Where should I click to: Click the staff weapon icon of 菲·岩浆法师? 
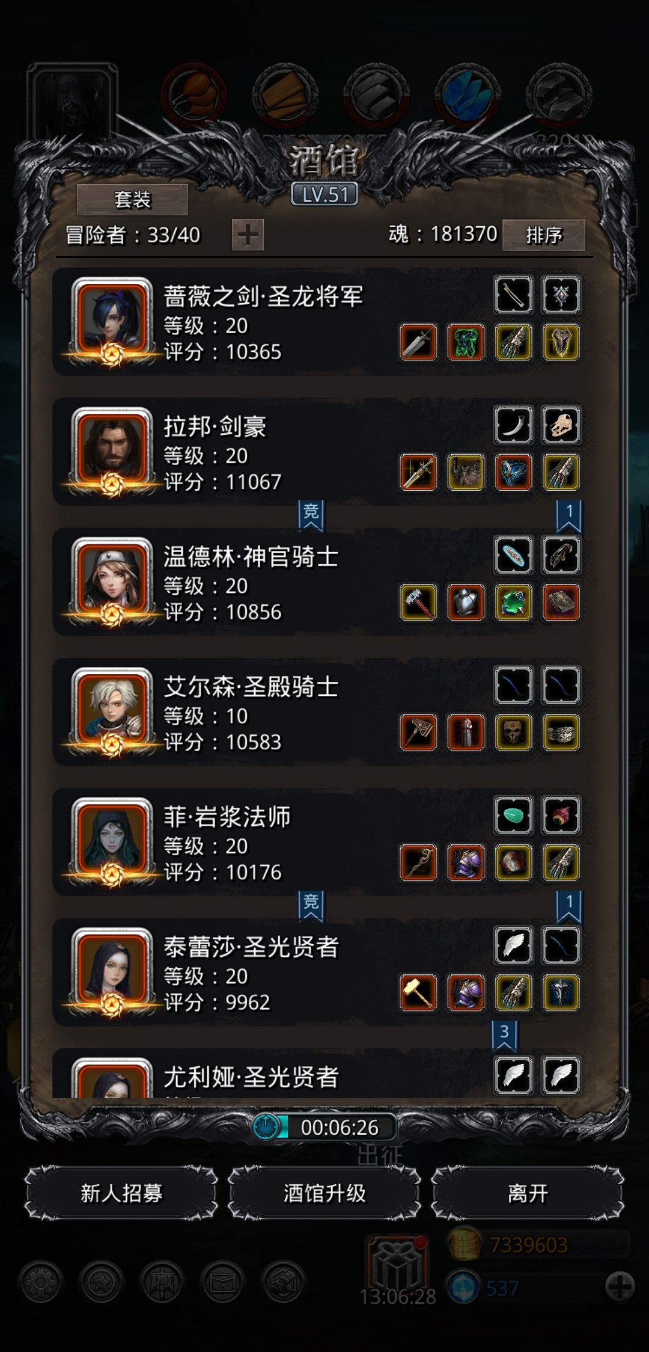pyautogui.click(x=418, y=862)
